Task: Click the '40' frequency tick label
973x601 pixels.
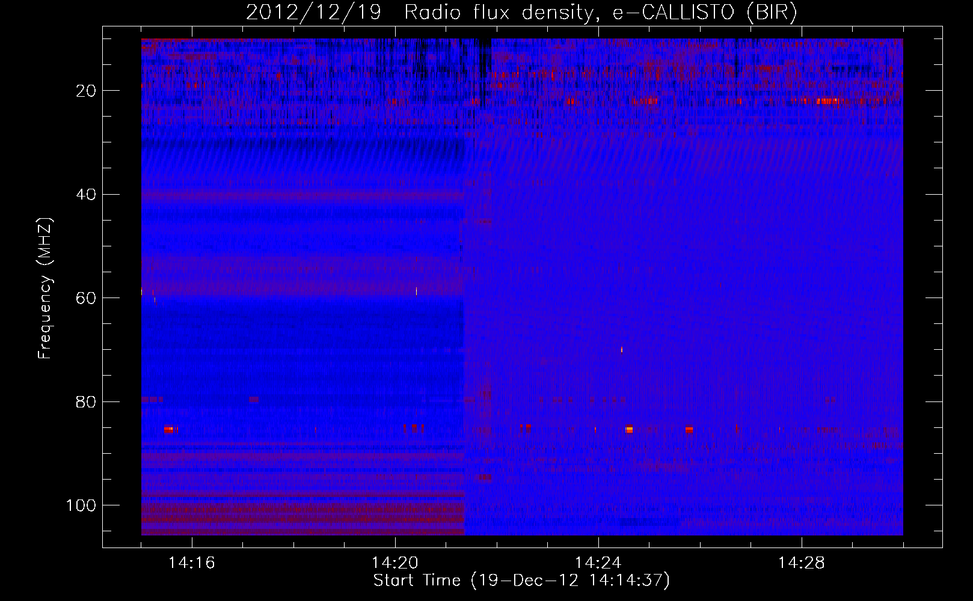Action: click(87, 195)
